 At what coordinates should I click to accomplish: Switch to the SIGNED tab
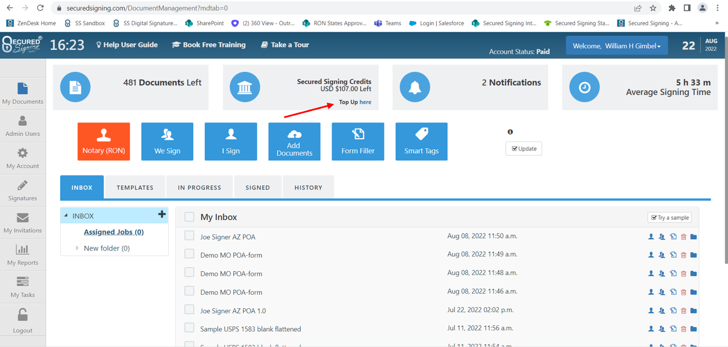coord(258,188)
